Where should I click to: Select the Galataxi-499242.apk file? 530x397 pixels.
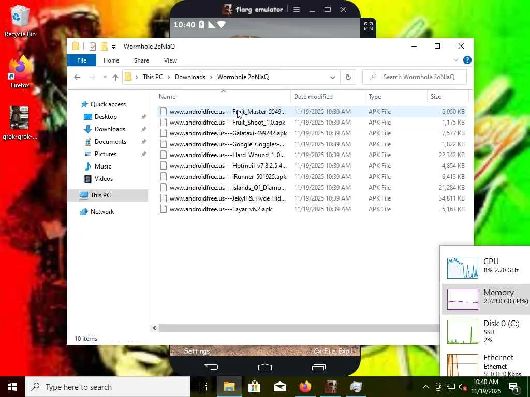click(x=313, y=133)
